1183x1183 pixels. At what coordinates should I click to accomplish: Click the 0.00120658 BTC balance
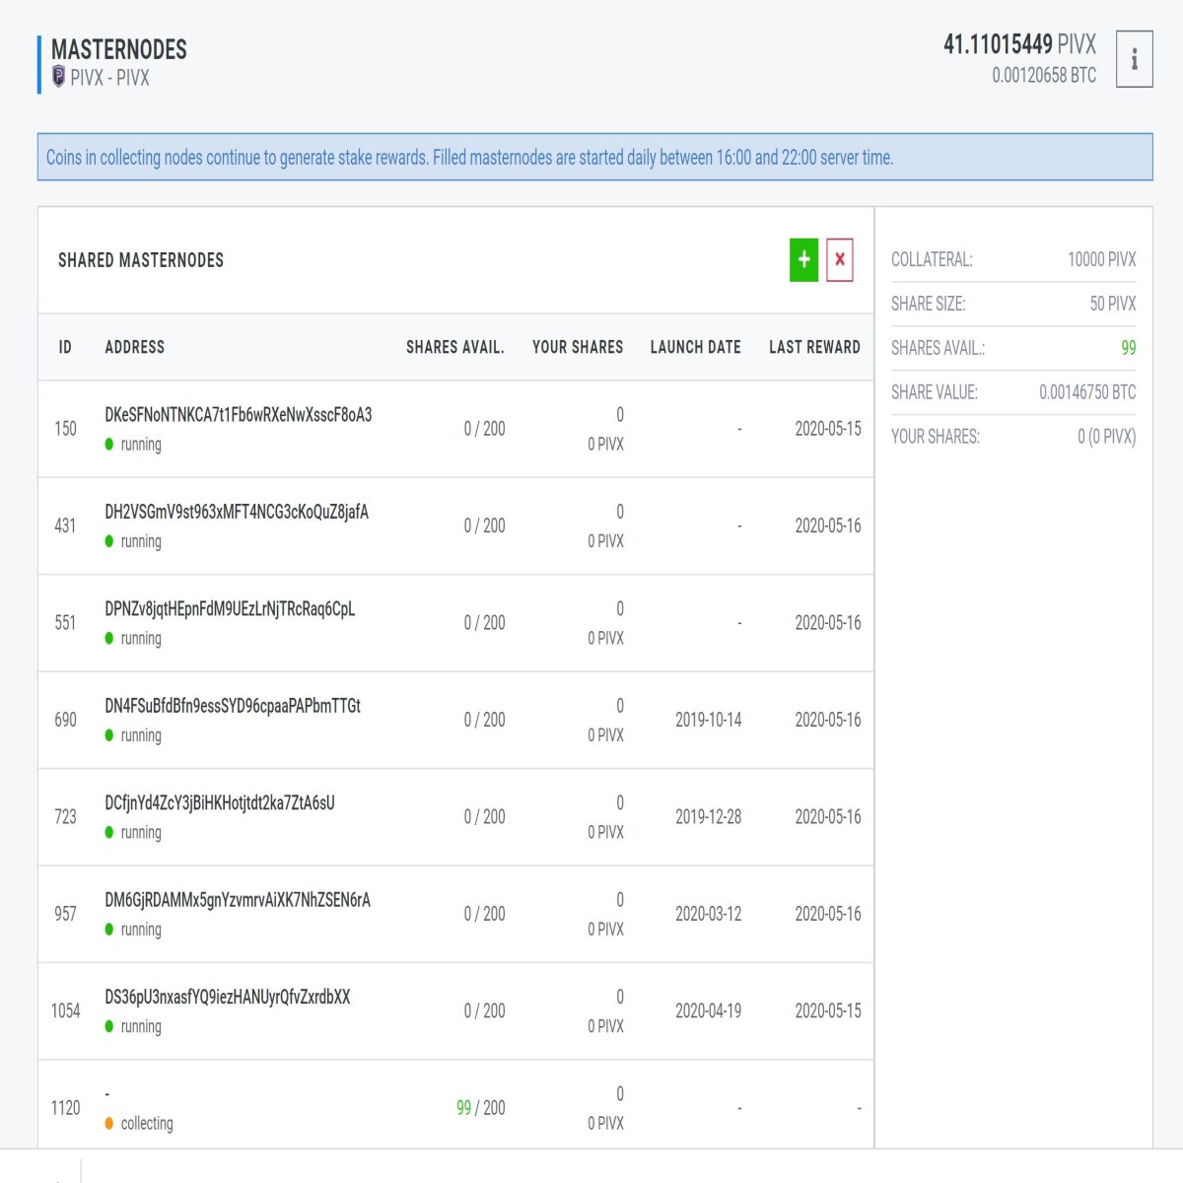point(1044,75)
